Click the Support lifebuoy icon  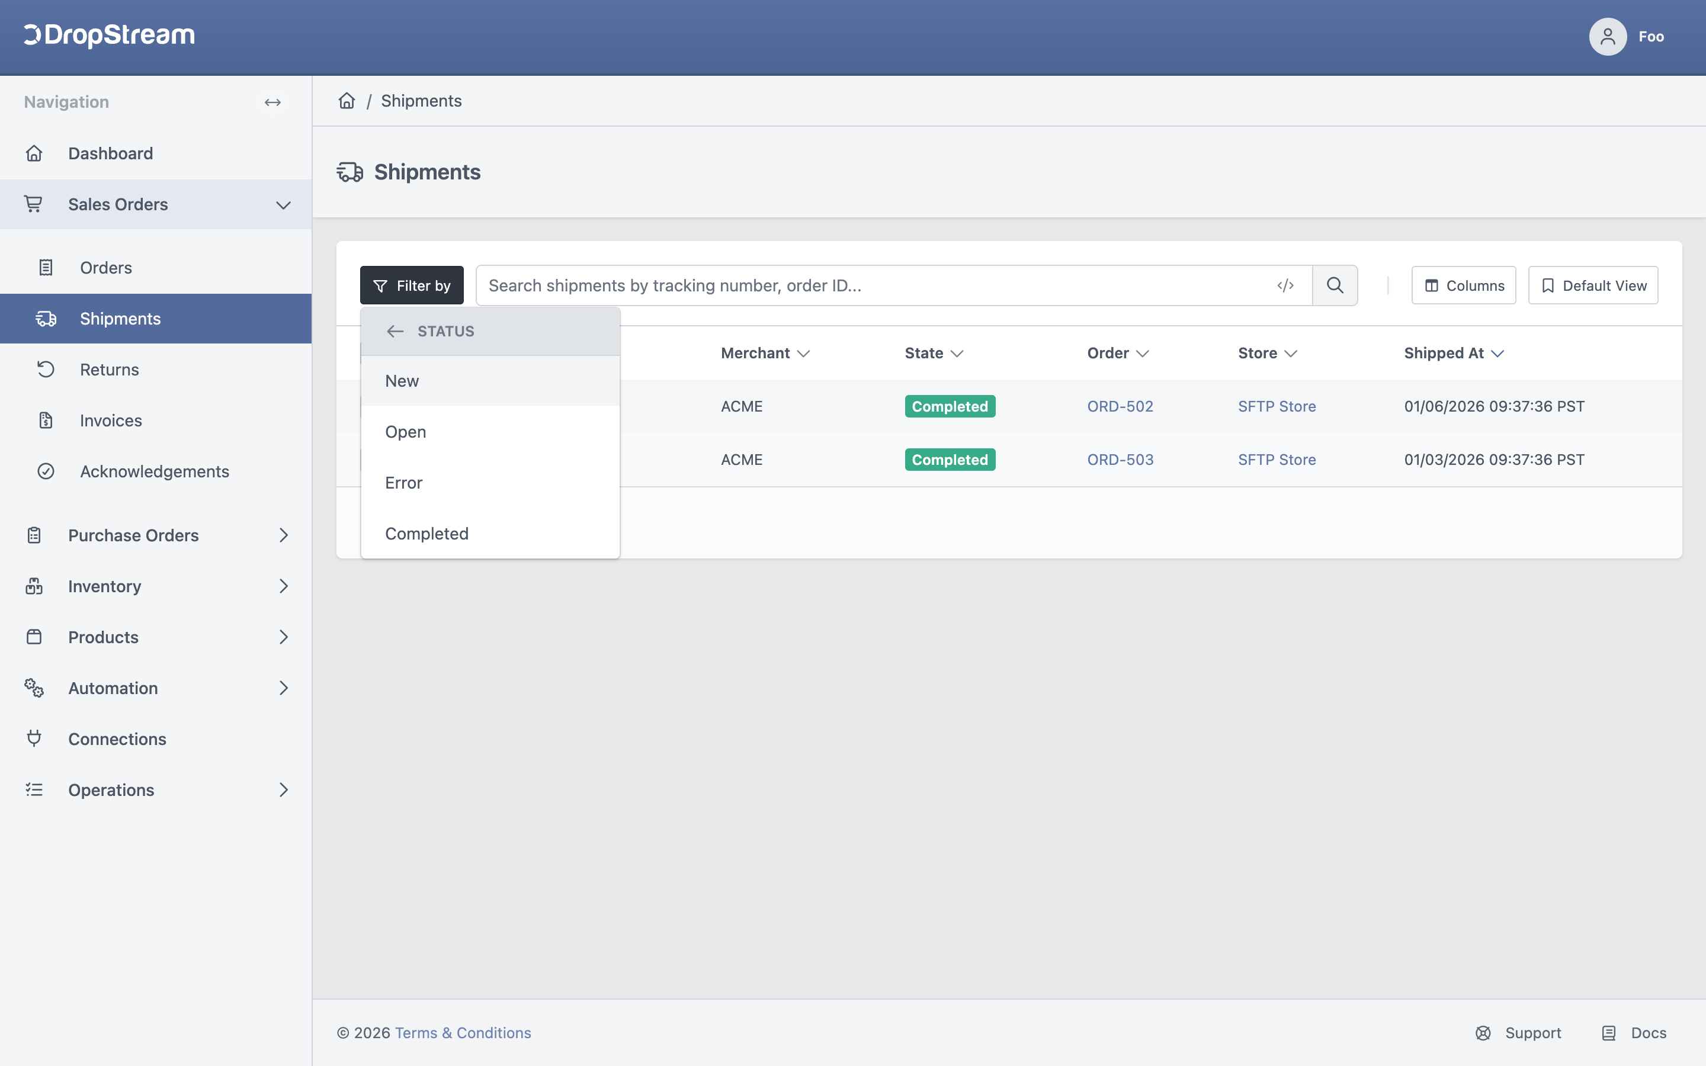[x=1483, y=1033]
